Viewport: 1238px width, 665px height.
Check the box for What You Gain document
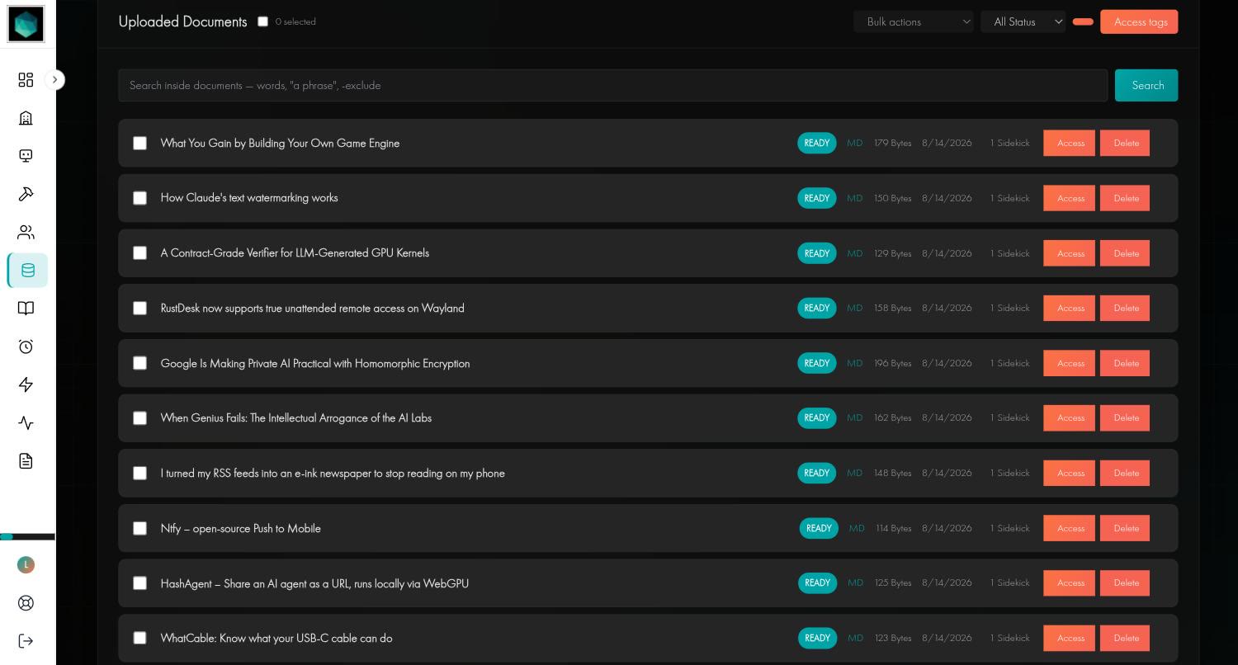pos(140,144)
